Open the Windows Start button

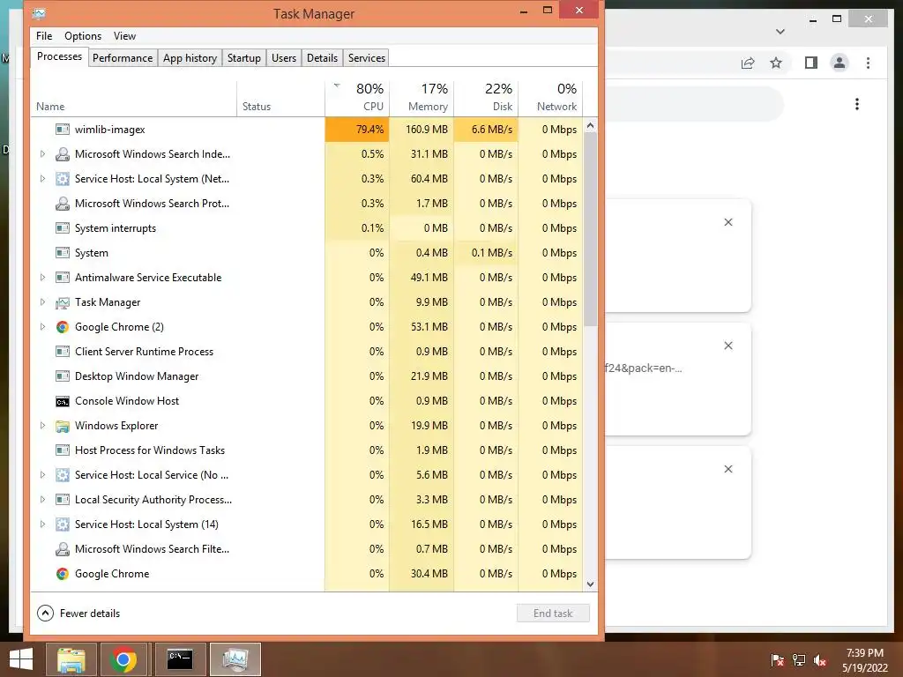(x=21, y=659)
